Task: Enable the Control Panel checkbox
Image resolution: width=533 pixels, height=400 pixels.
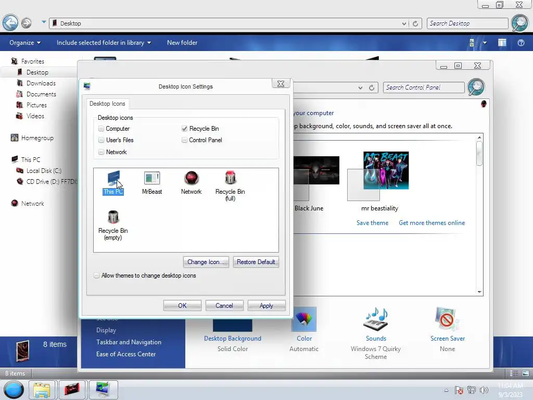Action: [184, 140]
